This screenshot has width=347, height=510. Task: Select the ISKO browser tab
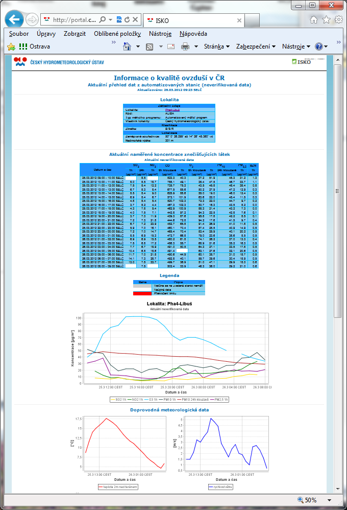point(194,20)
